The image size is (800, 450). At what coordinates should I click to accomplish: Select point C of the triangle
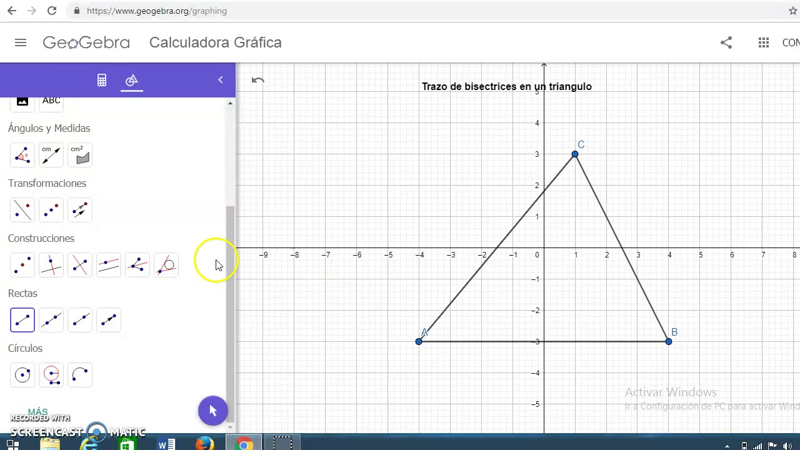pyautogui.click(x=575, y=154)
